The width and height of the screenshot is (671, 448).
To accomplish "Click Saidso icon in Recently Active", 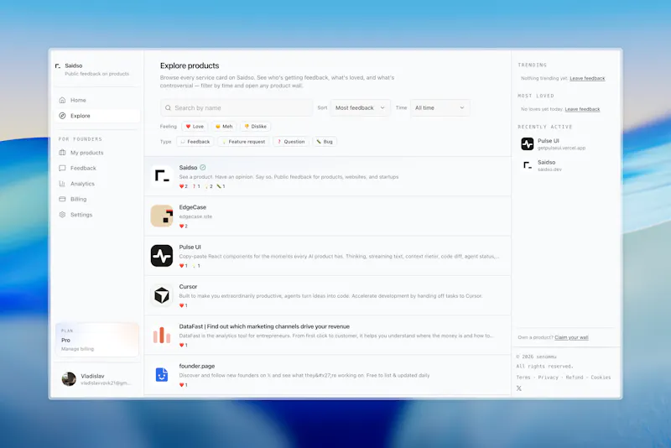I will [528, 165].
